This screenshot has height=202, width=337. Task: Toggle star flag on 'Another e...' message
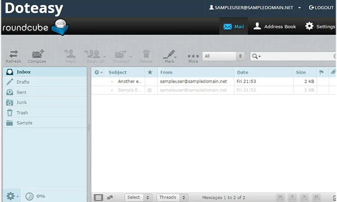pyautogui.click(x=150, y=82)
